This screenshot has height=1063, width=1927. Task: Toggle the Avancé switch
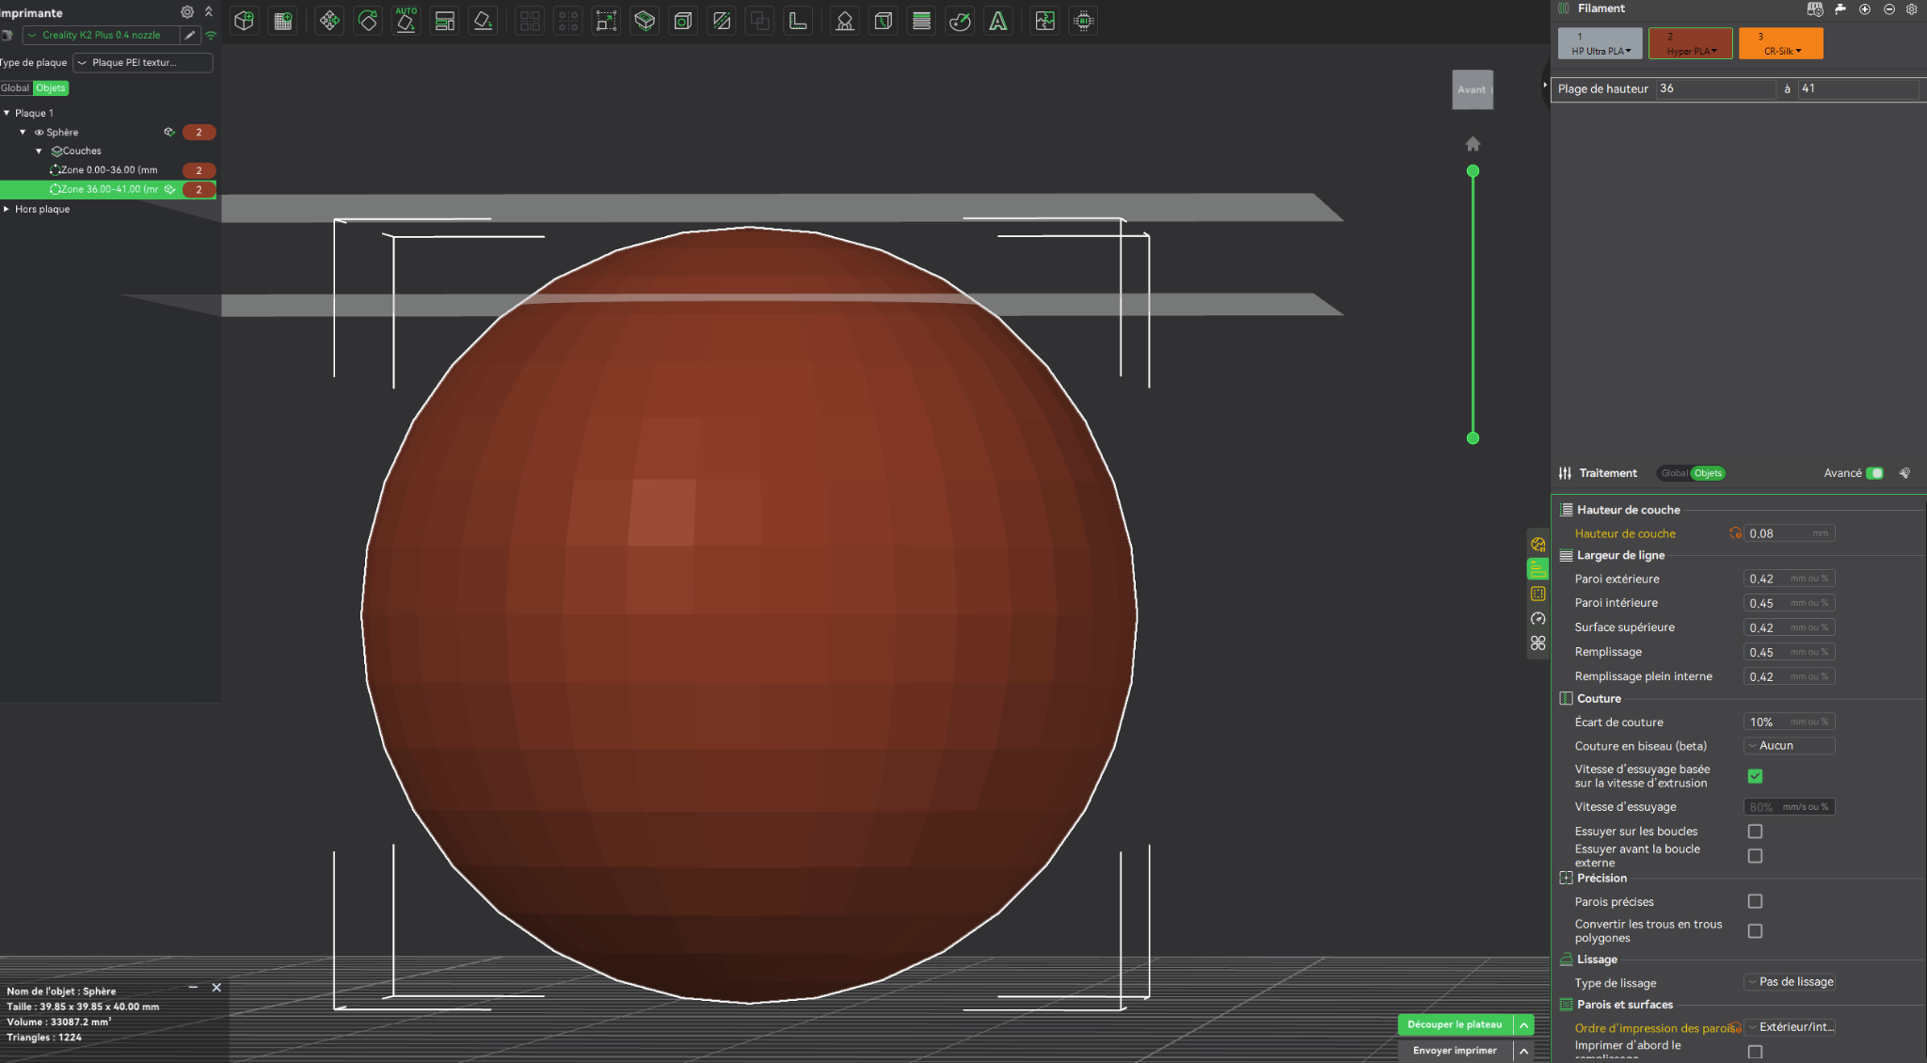click(x=1874, y=473)
